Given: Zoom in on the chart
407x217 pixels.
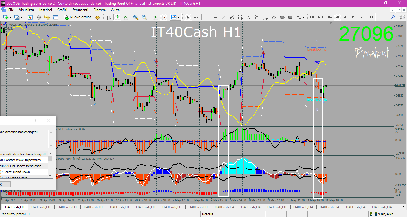Looking at the screenshot, I should [136, 17].
